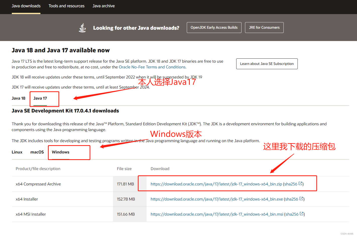Click 'x64 Installer' row label

point(27,199)
